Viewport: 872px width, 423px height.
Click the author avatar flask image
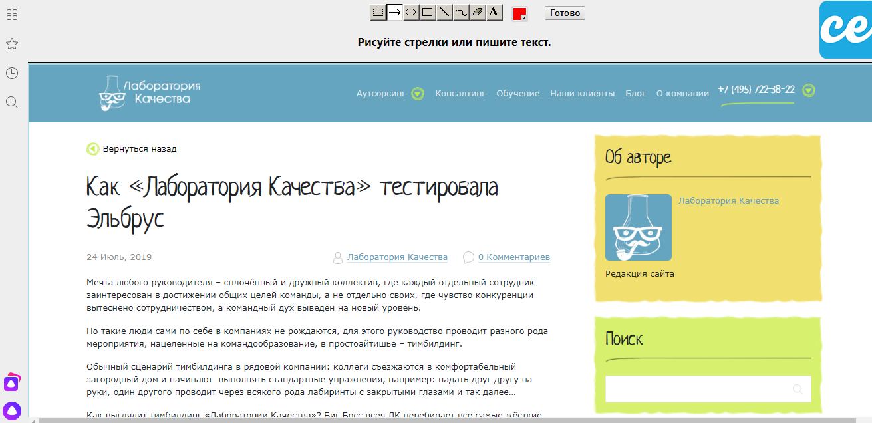[639, 227]
